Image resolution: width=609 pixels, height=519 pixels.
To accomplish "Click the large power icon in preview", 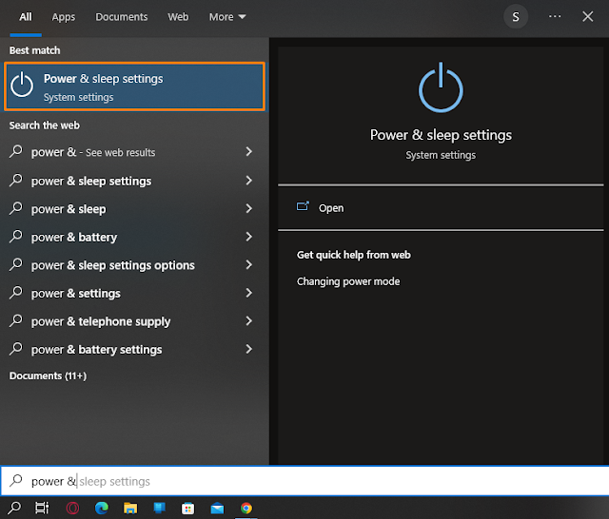I will coord(441,87).
